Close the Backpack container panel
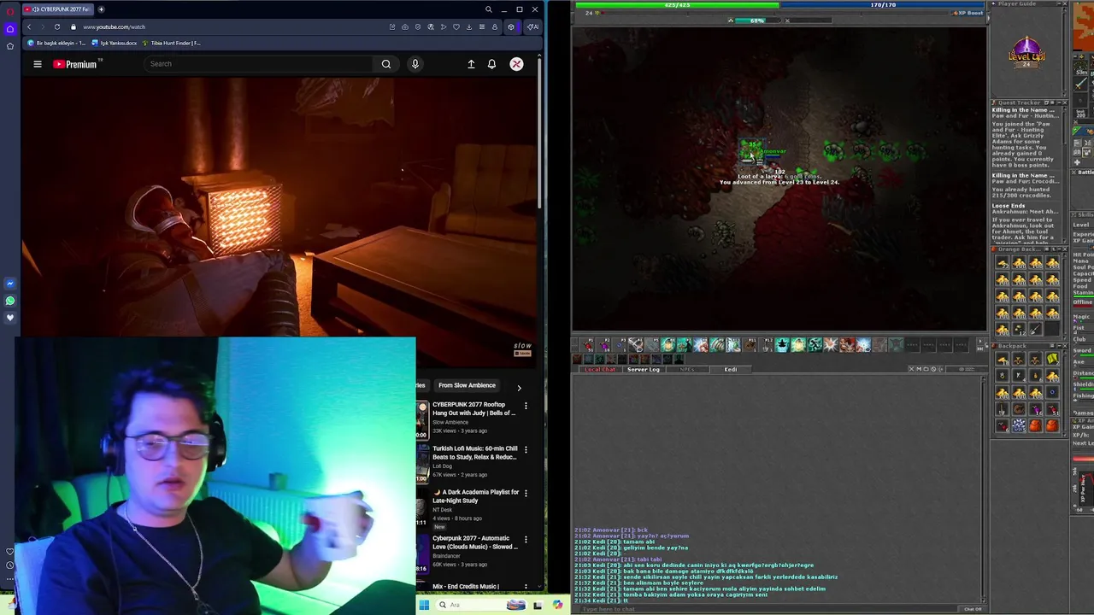1094x615 pixels. click(1065, 346)
